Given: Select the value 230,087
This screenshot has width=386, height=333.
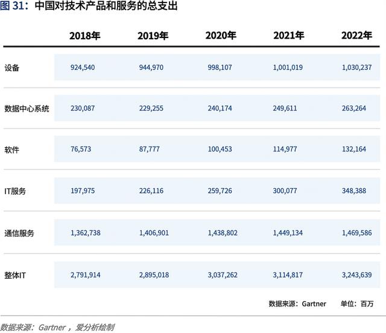Looking at the screenshot, I should click(83, 108).
